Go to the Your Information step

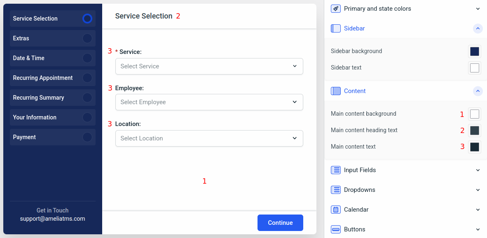[x=35, y=117]
